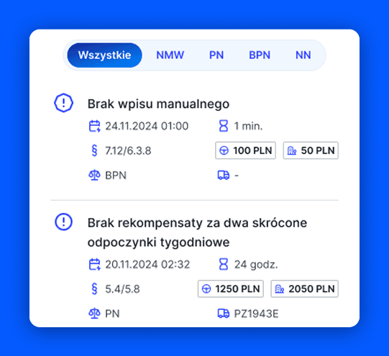Image resolution: width=389 pixels, height=356 pixels.
Task: Click truck icon beside PZ1943E
Action: coord(224,314)
